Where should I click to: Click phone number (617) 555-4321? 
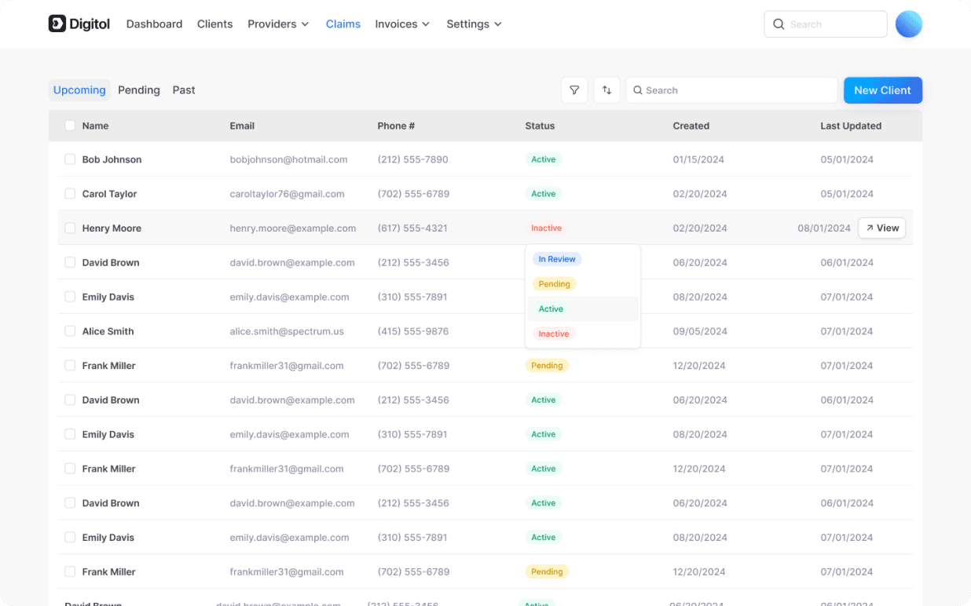[412, 228]
